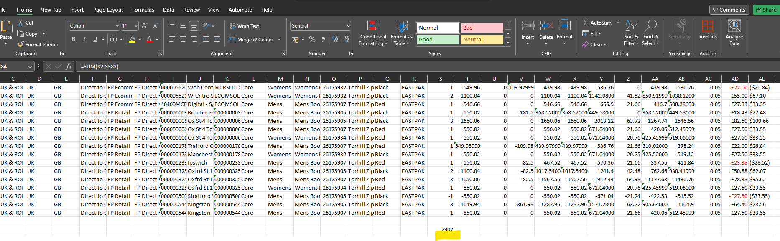Image resolution: width=780 pixels, height=241 pixels.
Task: Increase font size with larger A icon
Action: tap(145, 26)
